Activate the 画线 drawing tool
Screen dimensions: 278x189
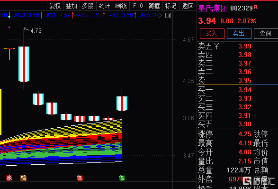[x=121, y=6]
